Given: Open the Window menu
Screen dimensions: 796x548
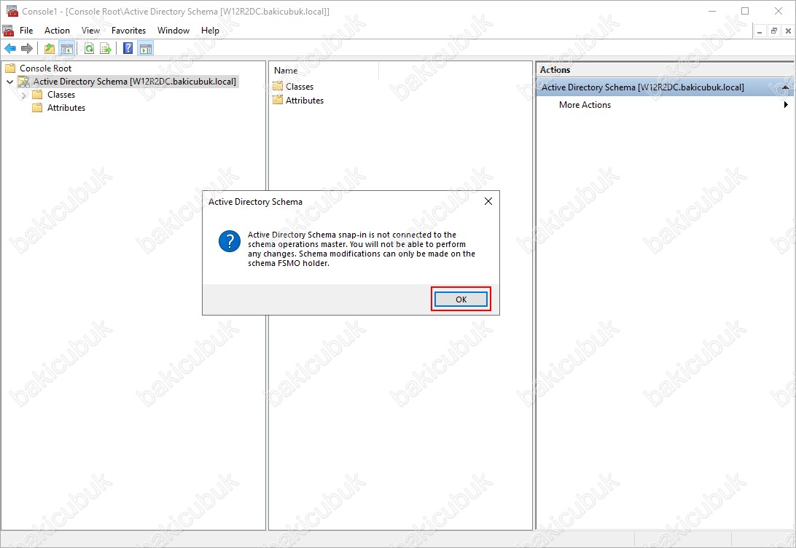Looking at the screenshot, I should pos(173,31).
